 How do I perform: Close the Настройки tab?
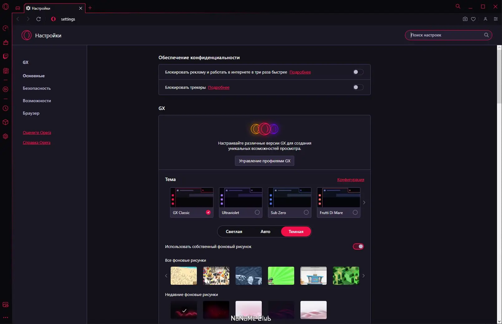click(80, 8)
